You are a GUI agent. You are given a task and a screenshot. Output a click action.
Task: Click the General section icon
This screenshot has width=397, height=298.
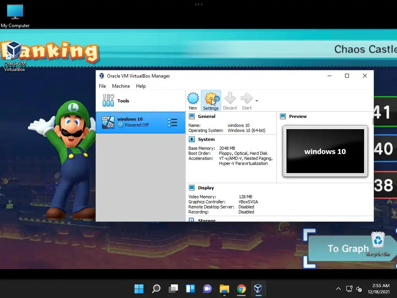[192, 116]
